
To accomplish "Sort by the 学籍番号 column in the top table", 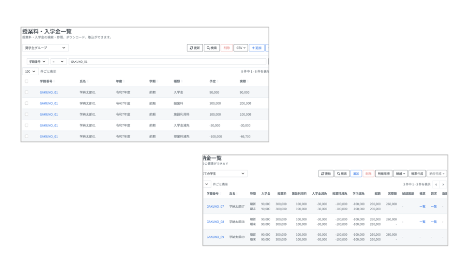I will point(46,81).
